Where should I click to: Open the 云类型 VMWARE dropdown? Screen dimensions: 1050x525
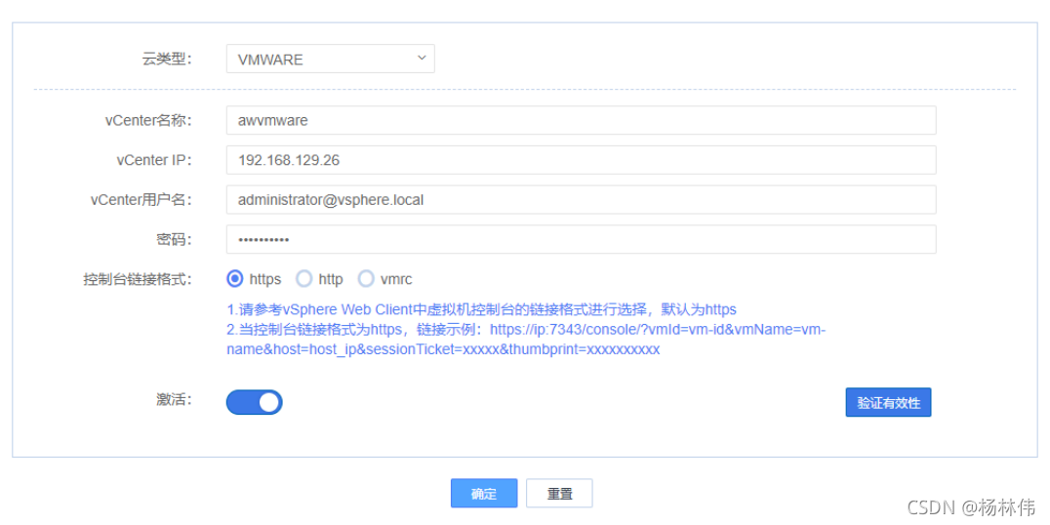click(x=330, y=59)
